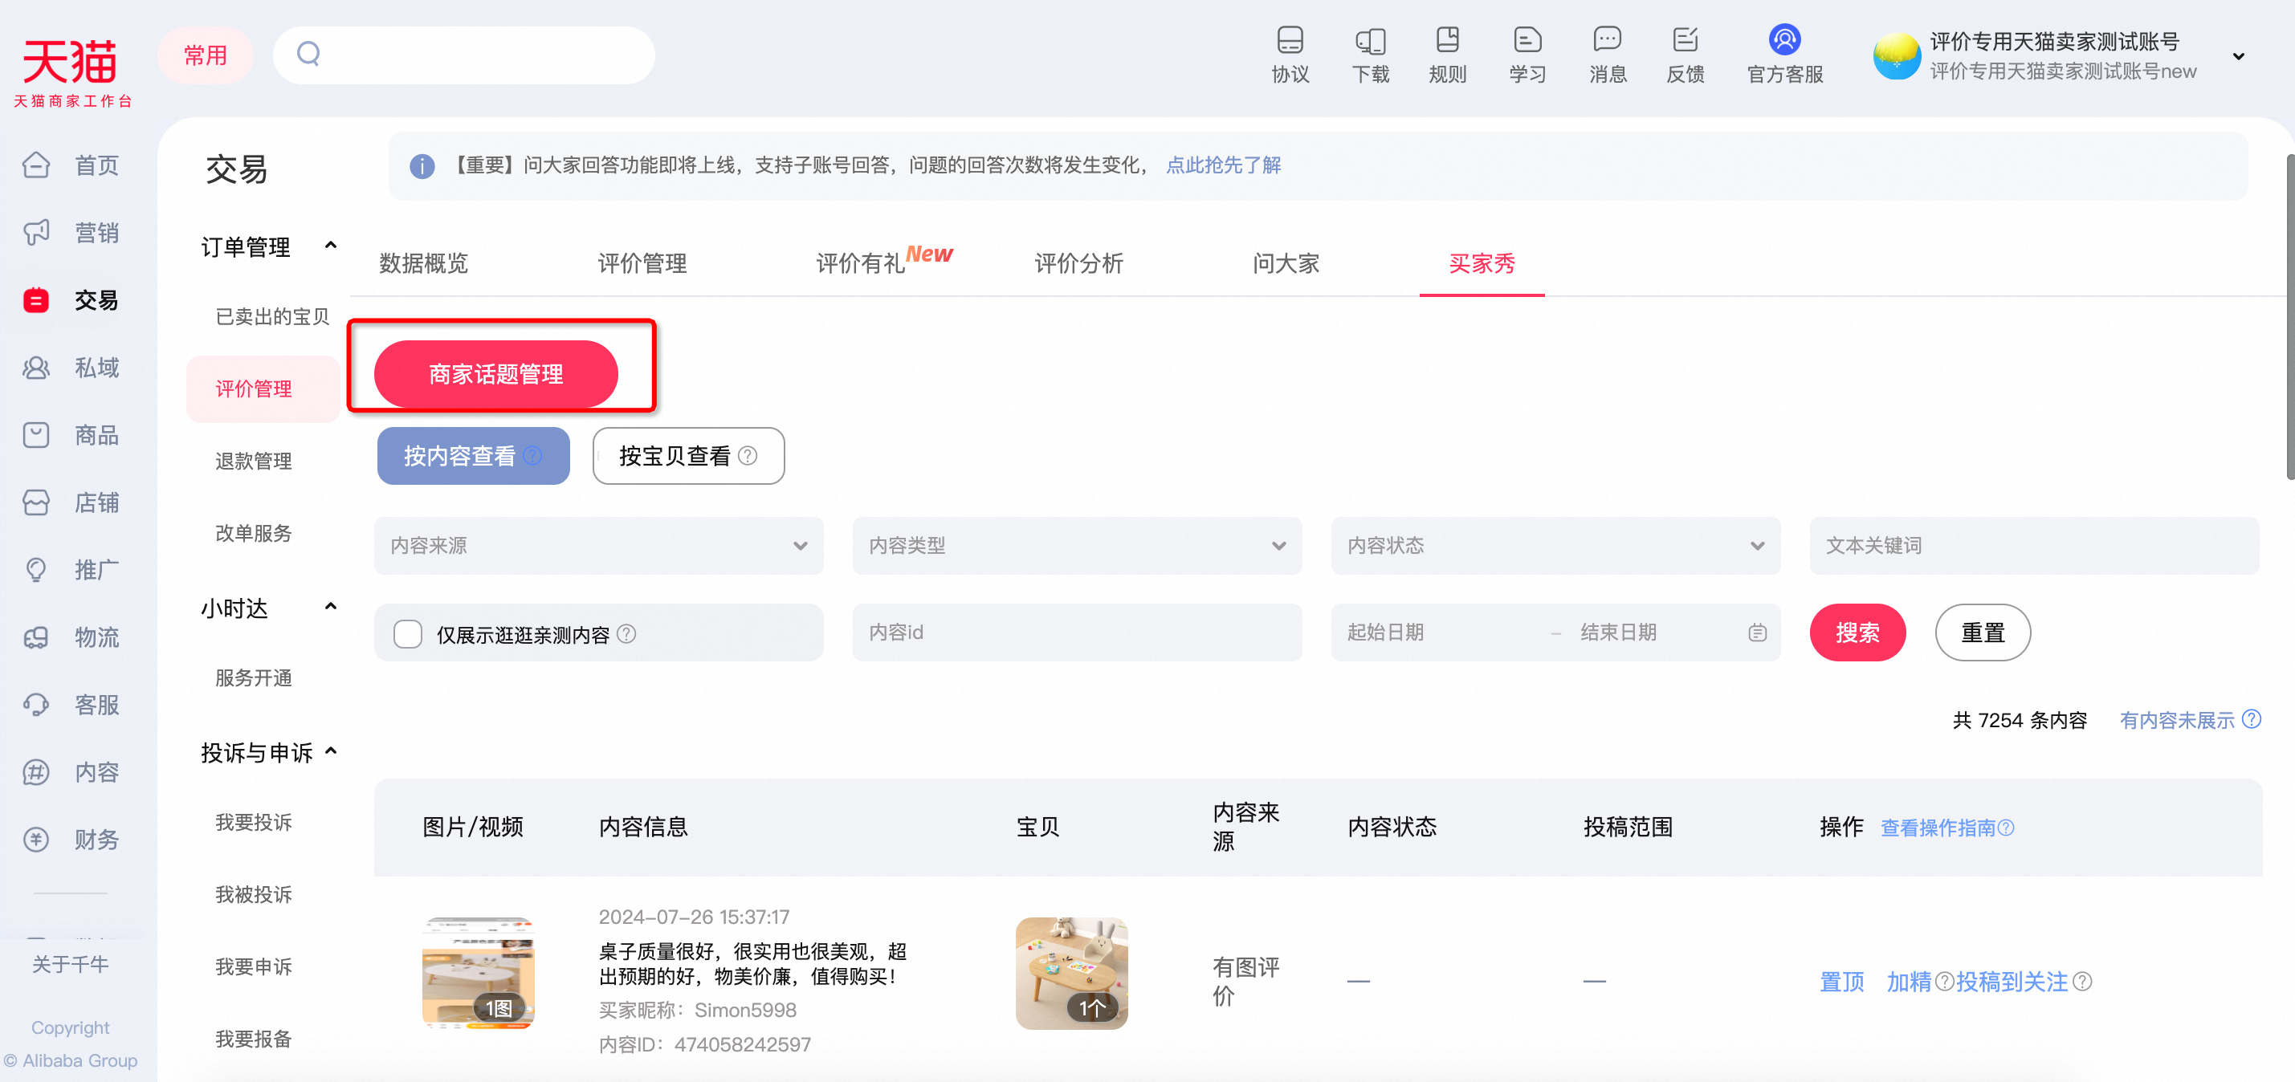The height and width of the screenshot is (1082, 2295).
Task: Click 有内容未展示 link
Action: click(2176, 719)
